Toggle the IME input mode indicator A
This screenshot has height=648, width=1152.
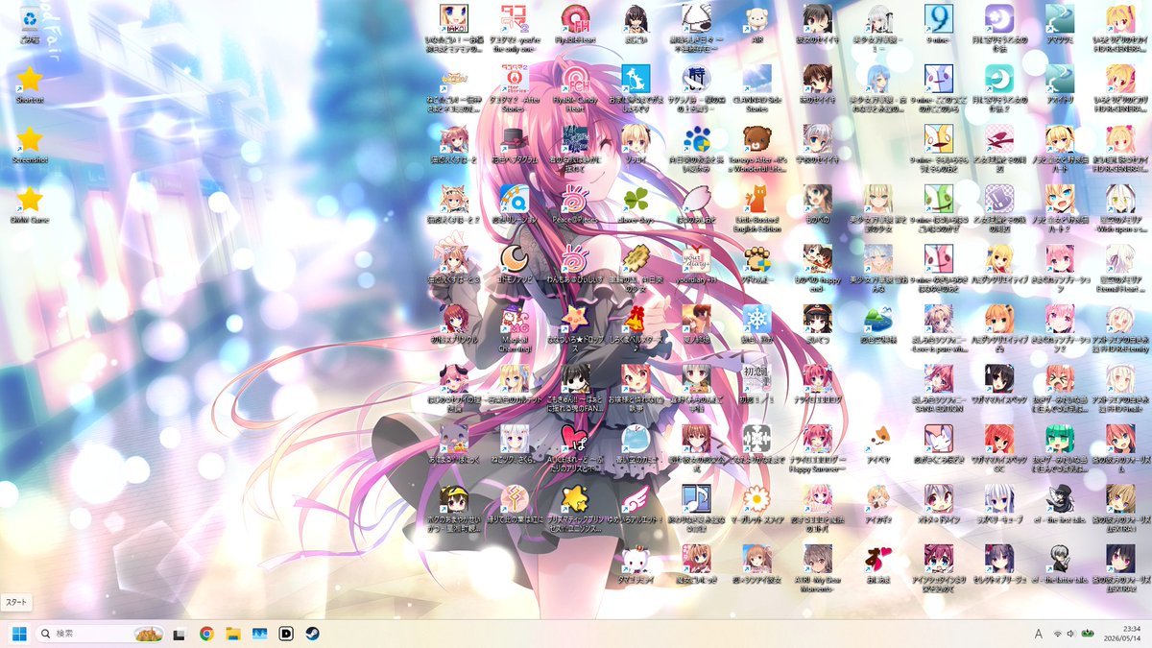tap(1038, 634)
